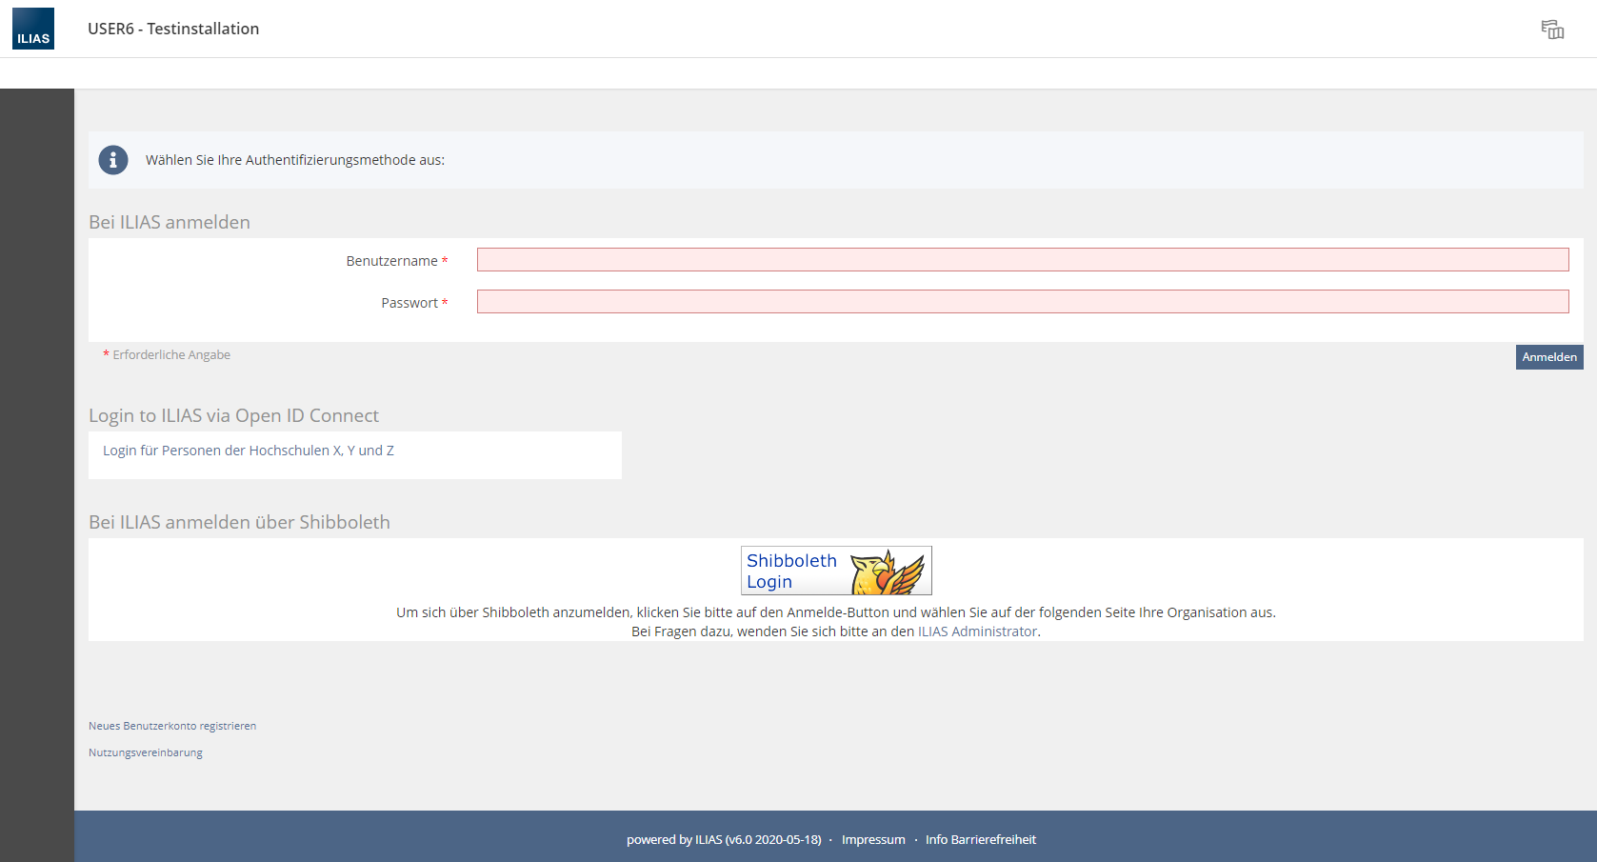The height and width of the screenshot is (862, 1597).
Task: Open Impressum in the footer
Action: (x=873, y=840)
